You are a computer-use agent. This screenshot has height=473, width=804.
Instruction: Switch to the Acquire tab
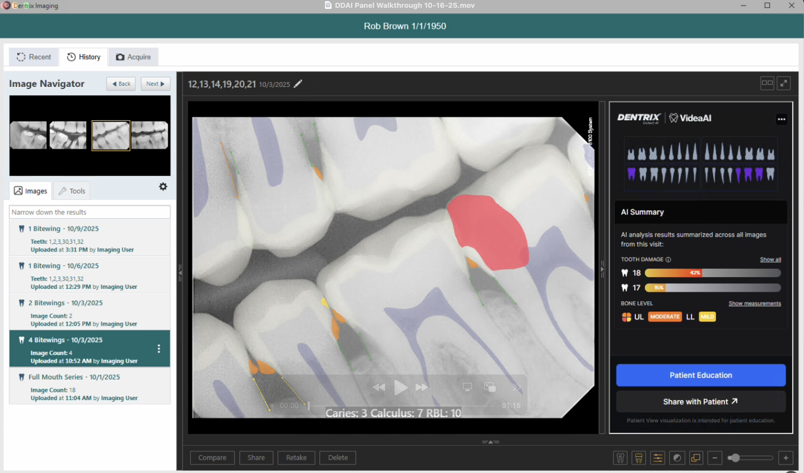[x=134, y=57]
